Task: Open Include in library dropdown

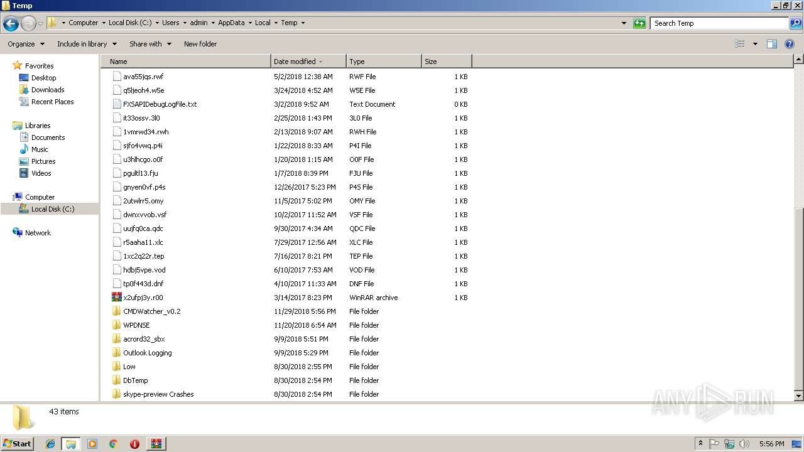Action: [x=87, y=44]
